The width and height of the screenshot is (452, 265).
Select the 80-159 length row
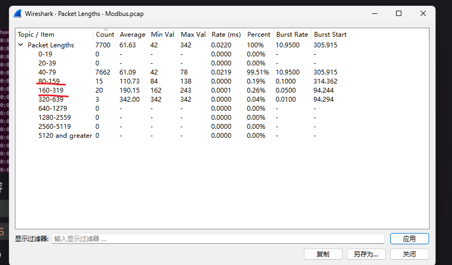click(x=222, y=81)
